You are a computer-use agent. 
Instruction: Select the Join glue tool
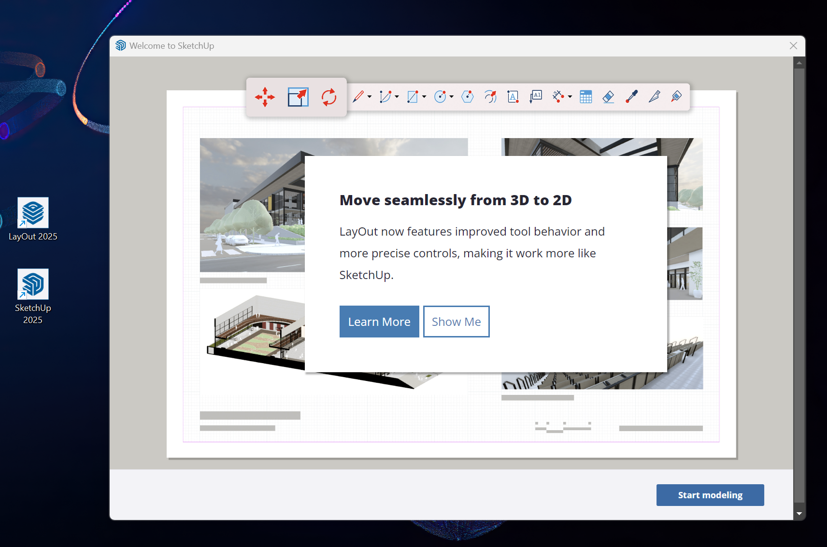677,97
